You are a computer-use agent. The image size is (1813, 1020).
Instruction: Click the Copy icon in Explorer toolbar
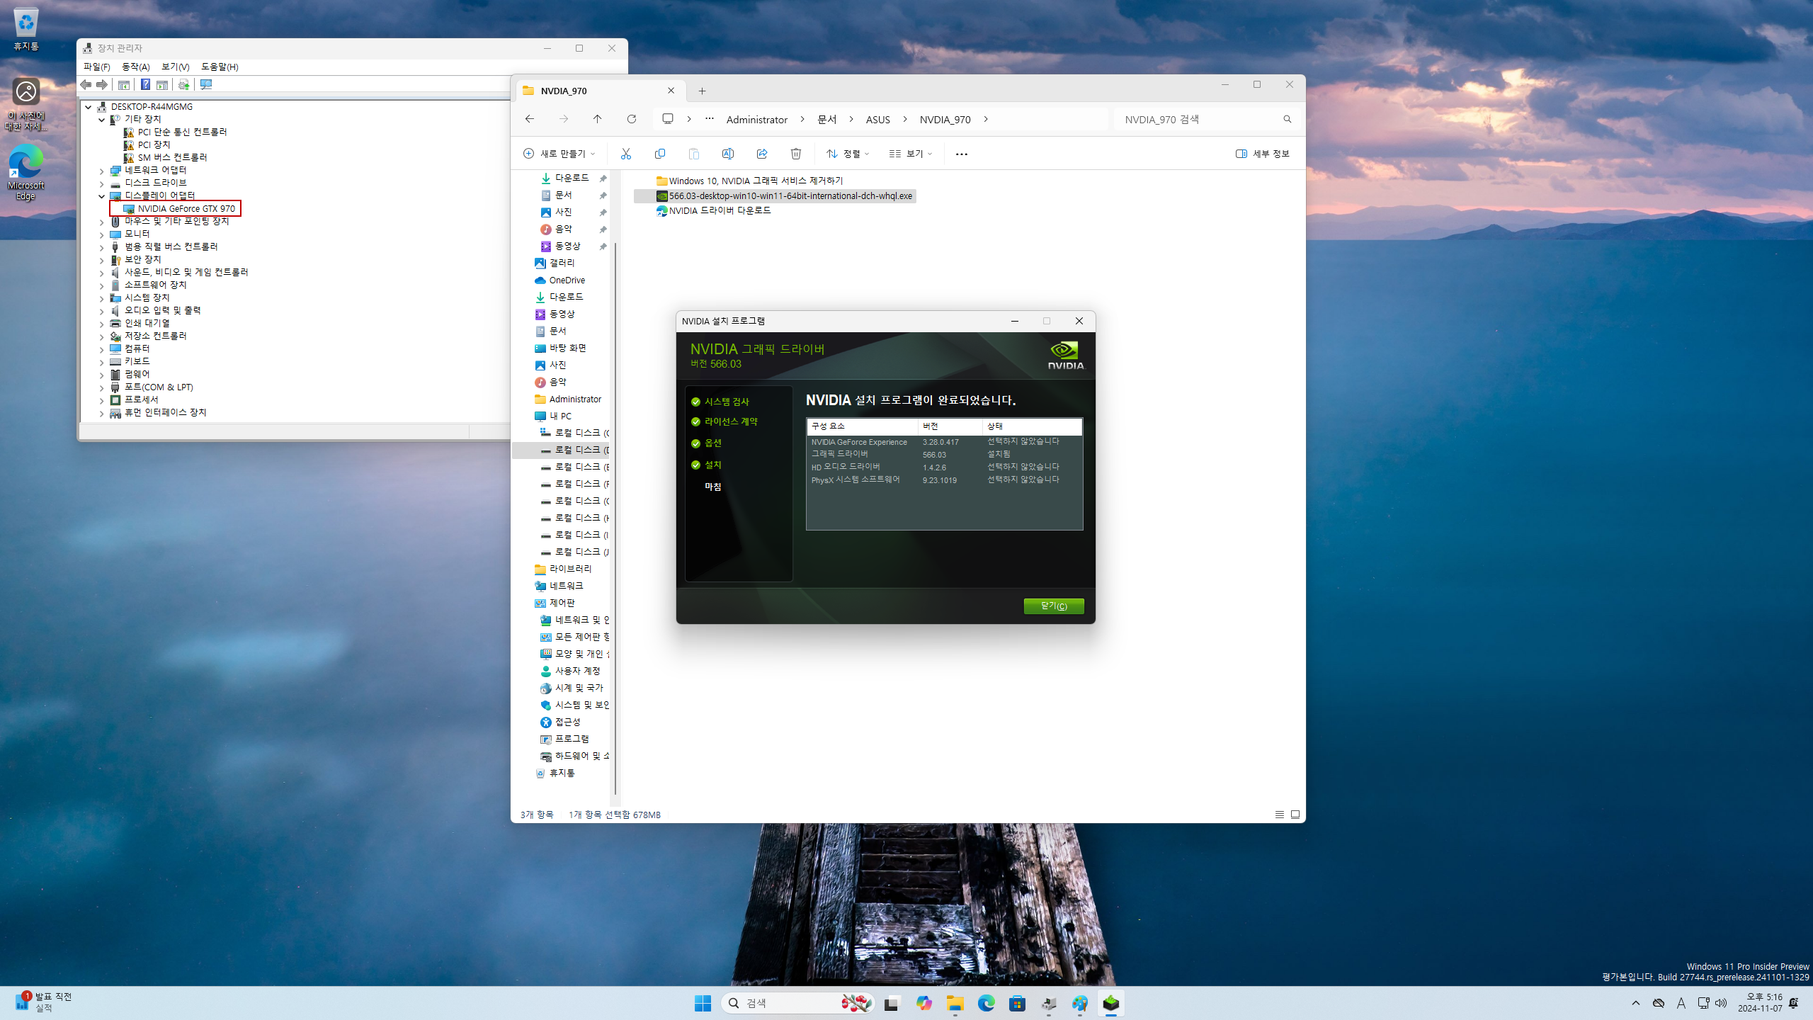coord(659,154)
